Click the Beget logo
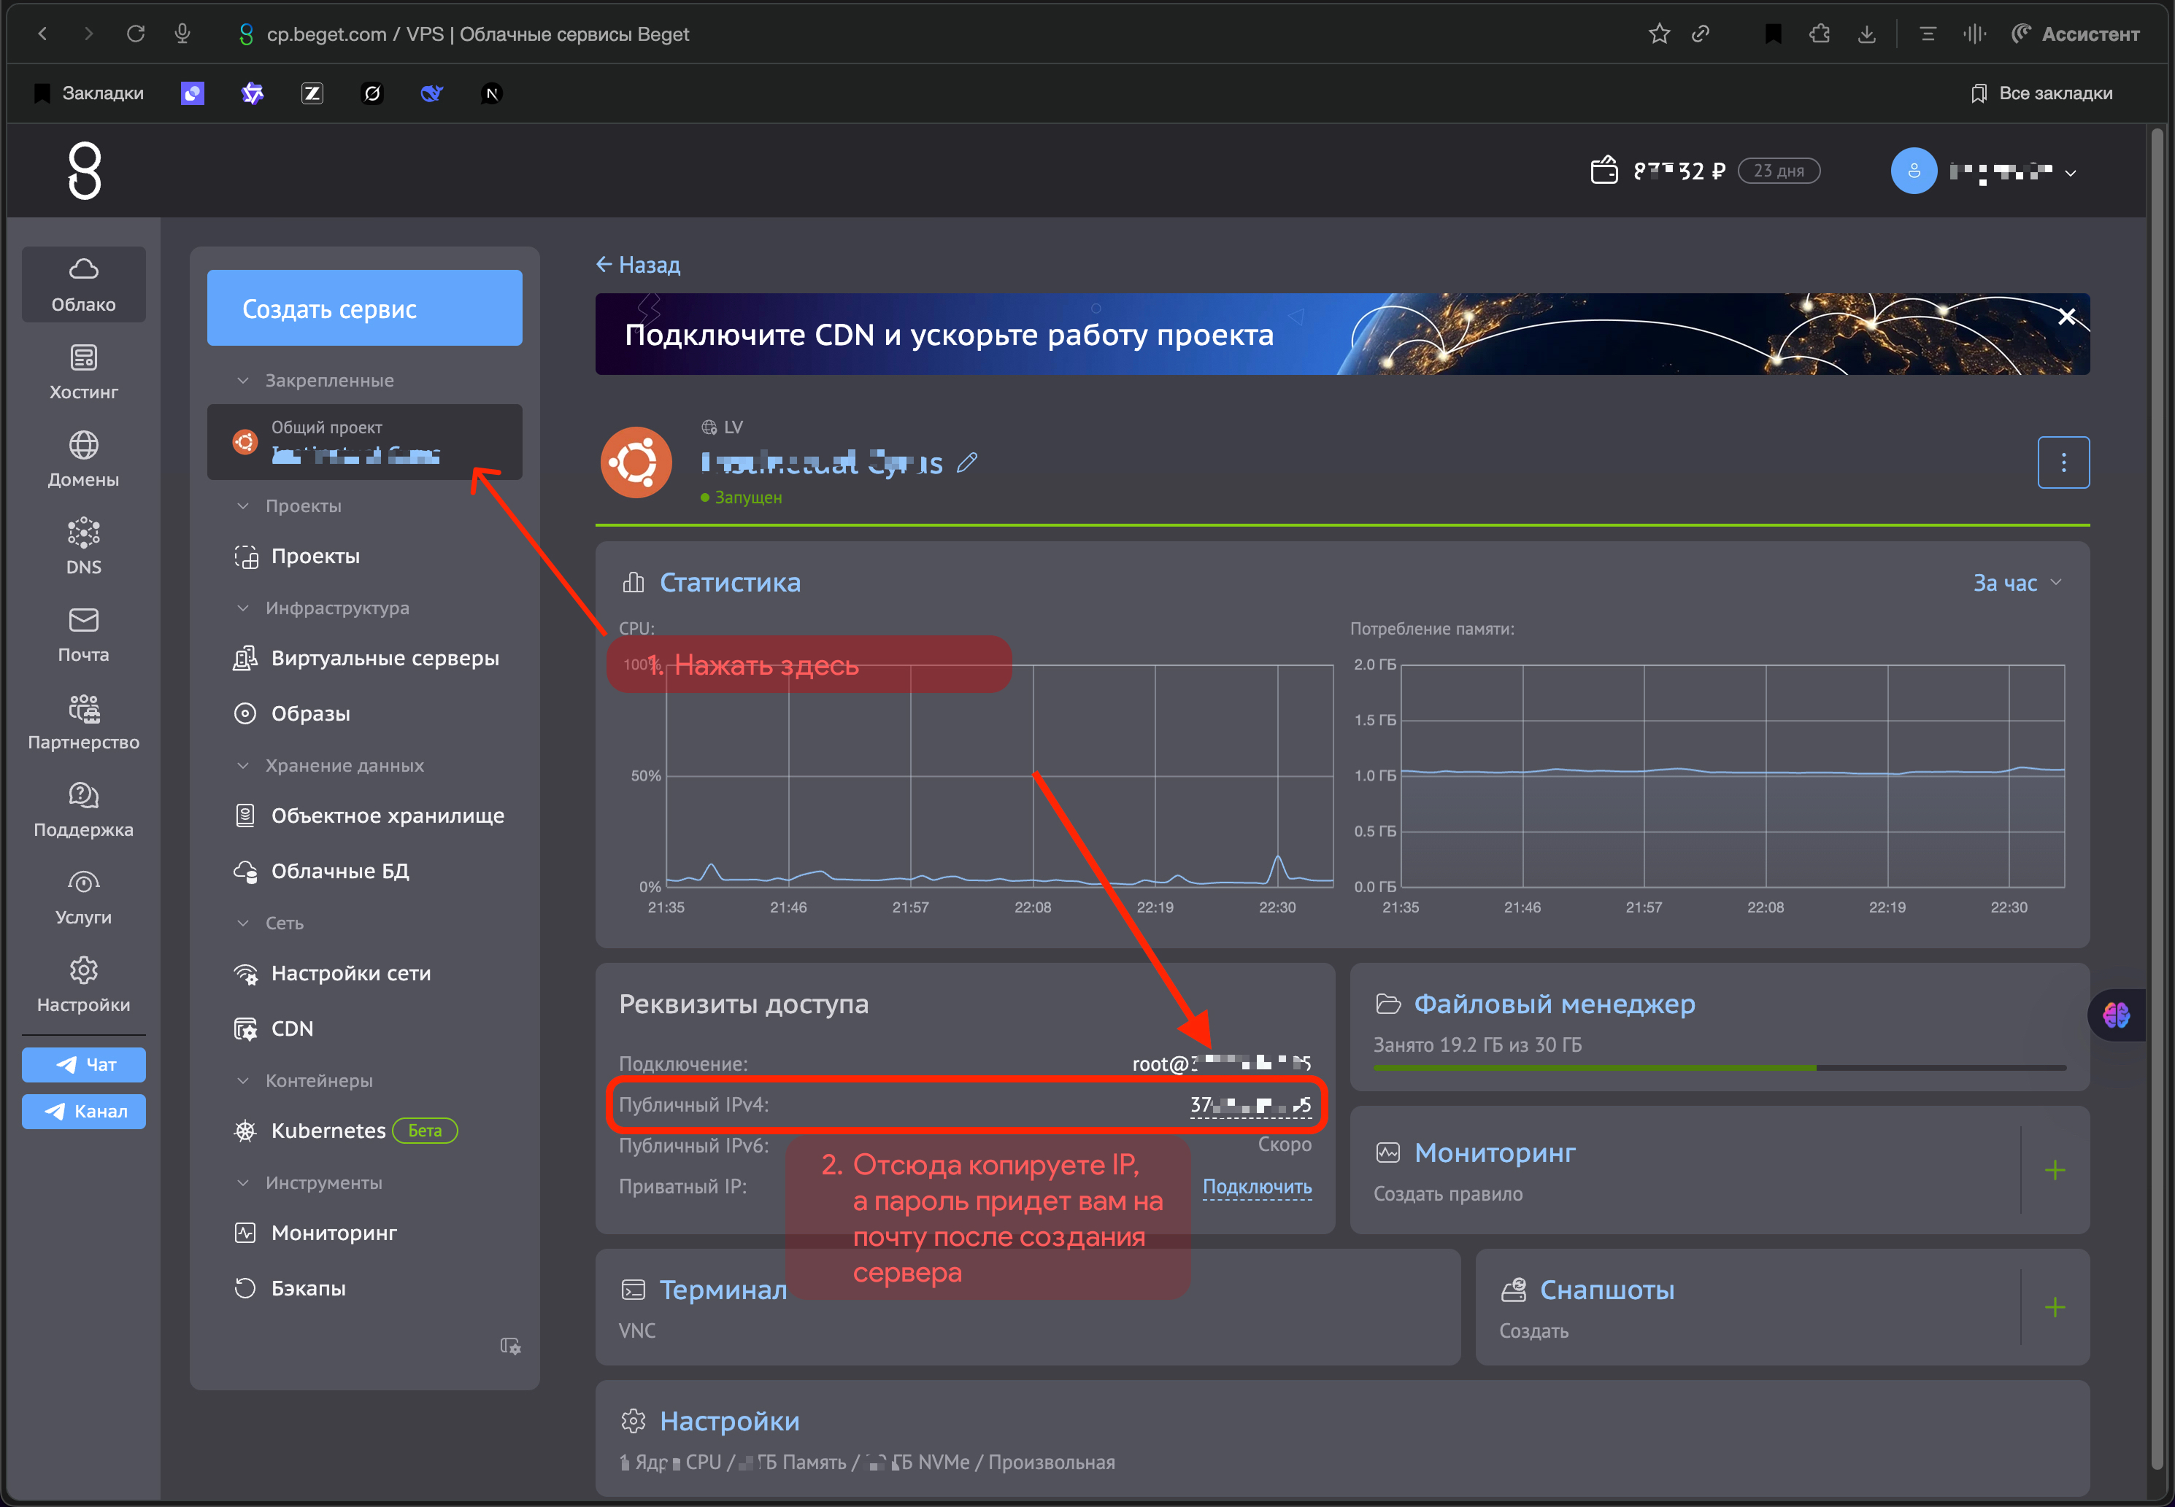Viewport: 2175px width, 1507px height. pyautogui.click(x=84, y=171)
